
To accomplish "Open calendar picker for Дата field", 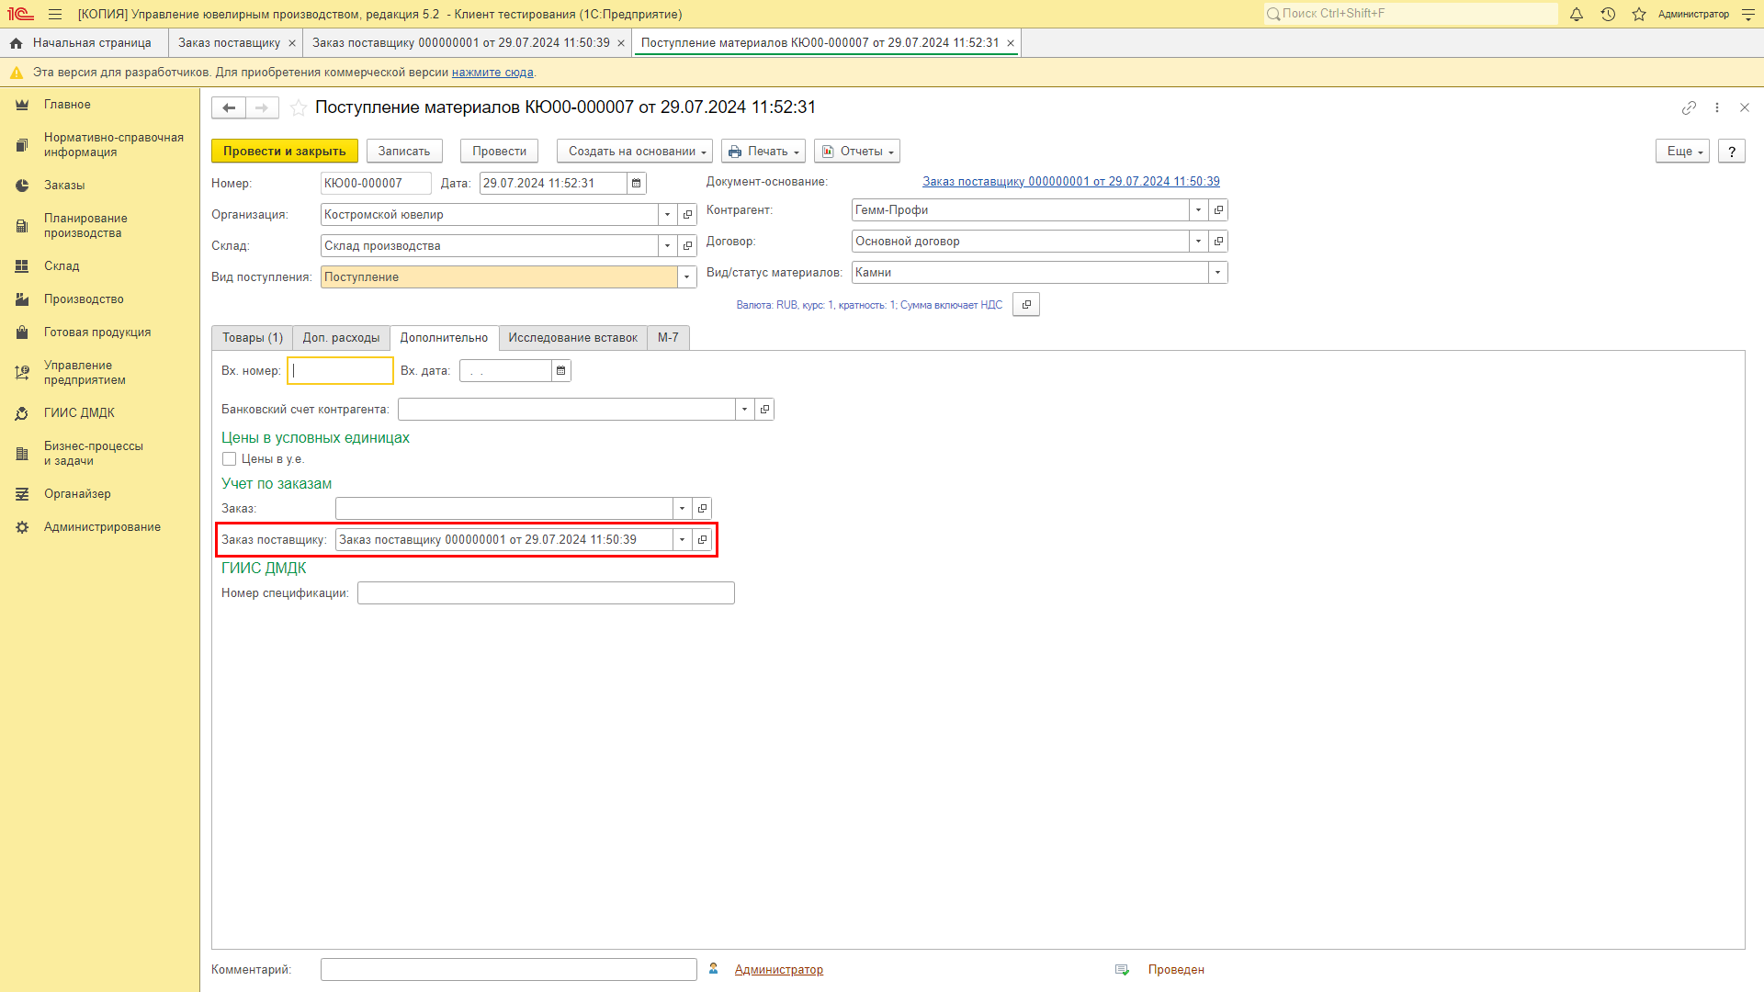I will point(636,183).
